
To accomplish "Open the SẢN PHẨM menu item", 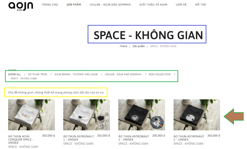I will 73,5.
